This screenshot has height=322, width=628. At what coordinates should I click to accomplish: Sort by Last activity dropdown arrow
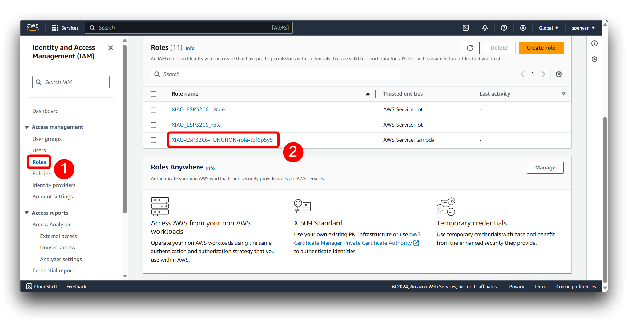tap(564, 94)
